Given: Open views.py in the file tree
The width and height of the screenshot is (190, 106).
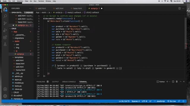Looking at the screenshot, I should (x=18, y=89).
